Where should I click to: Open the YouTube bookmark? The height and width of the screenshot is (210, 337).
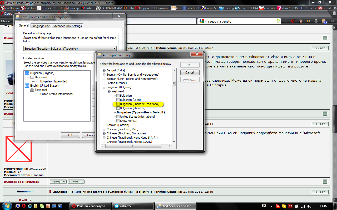[268, 8]
